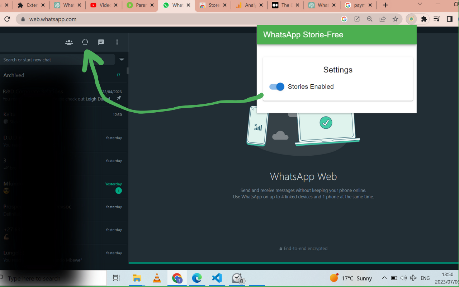Open a new browser tab

[x=385, y=5]
